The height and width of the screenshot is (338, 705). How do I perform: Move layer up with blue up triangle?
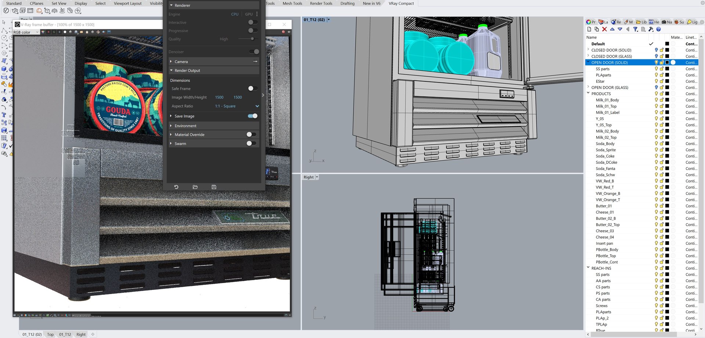(612, 29)
